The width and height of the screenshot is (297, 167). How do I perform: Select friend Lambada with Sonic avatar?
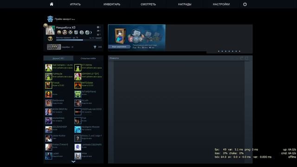click(x=88, y=147)
